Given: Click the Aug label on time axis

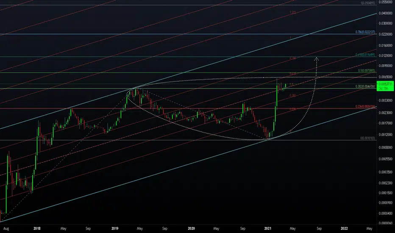Looking at the screenshot, I should pyautogui.click(x=6, y=229).
